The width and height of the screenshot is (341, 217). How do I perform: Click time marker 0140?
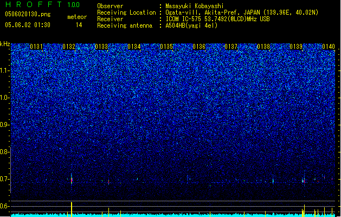(329, 47)
